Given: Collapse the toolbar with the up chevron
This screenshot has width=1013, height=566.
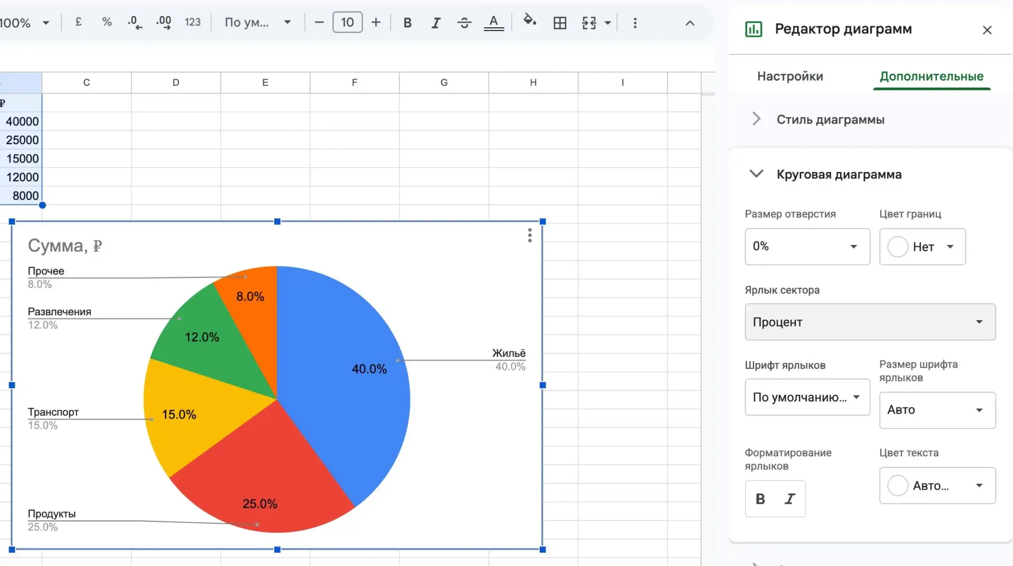Looking at the screenshot, I should [690, 23].
